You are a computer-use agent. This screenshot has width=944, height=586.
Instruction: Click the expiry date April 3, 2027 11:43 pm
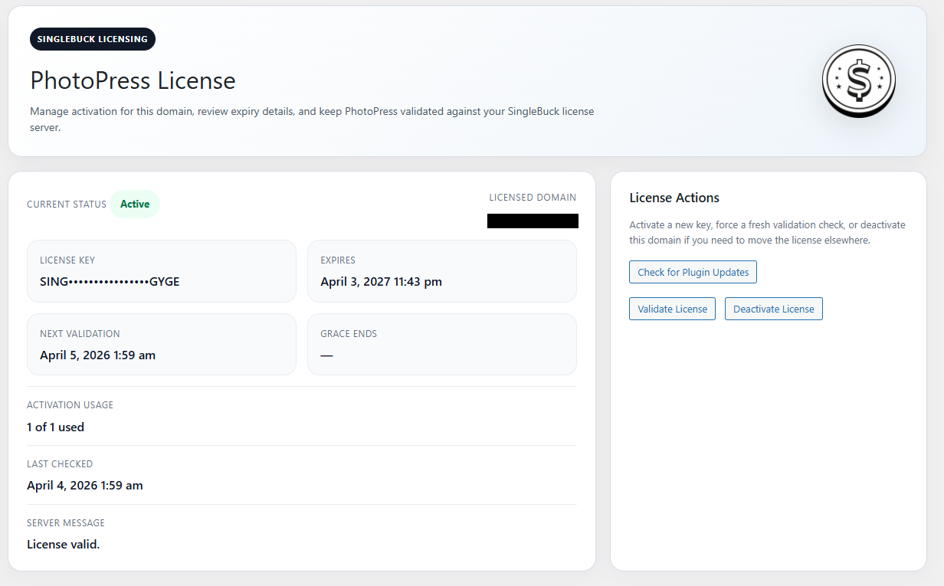click(x=381, y=281)
